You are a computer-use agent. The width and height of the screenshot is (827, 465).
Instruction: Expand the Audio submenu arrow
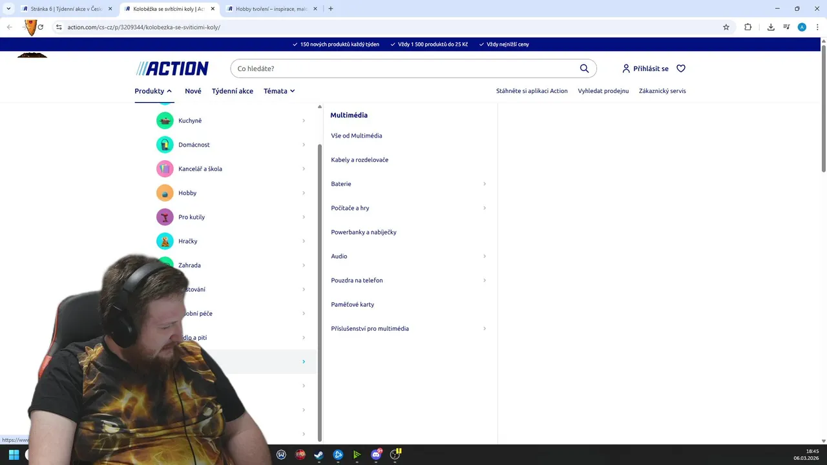[485, 256]
